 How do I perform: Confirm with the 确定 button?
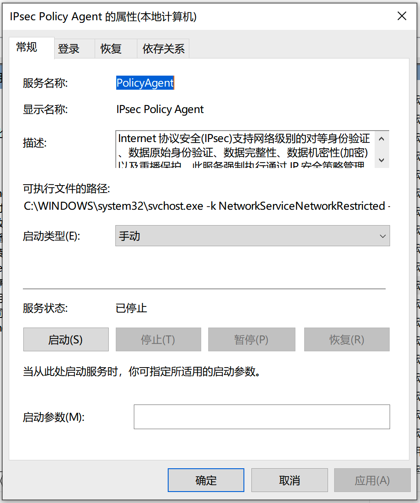click(x=206, y=480)
